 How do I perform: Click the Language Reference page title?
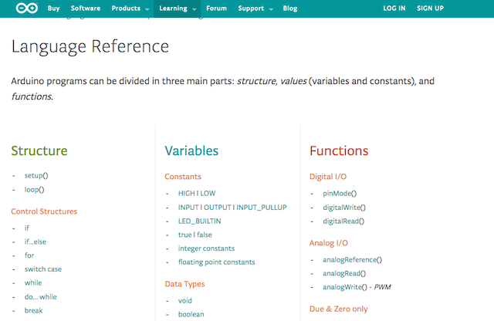tap(90, 46)
